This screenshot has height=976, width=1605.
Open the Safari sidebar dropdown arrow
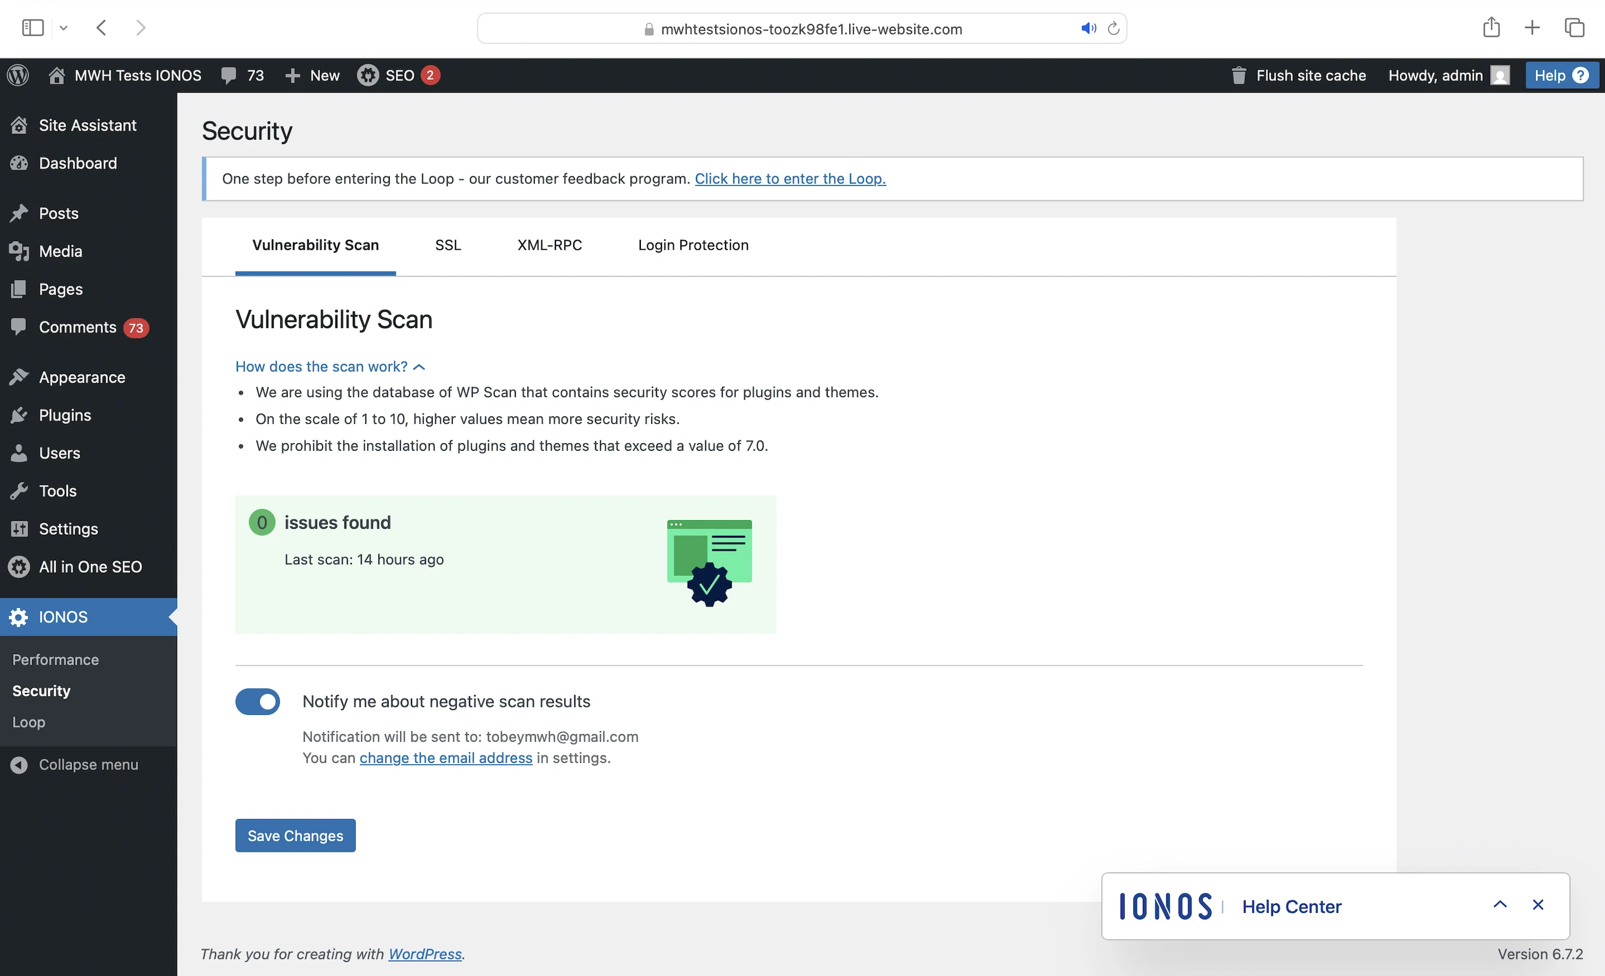click(x=63, y=28)
